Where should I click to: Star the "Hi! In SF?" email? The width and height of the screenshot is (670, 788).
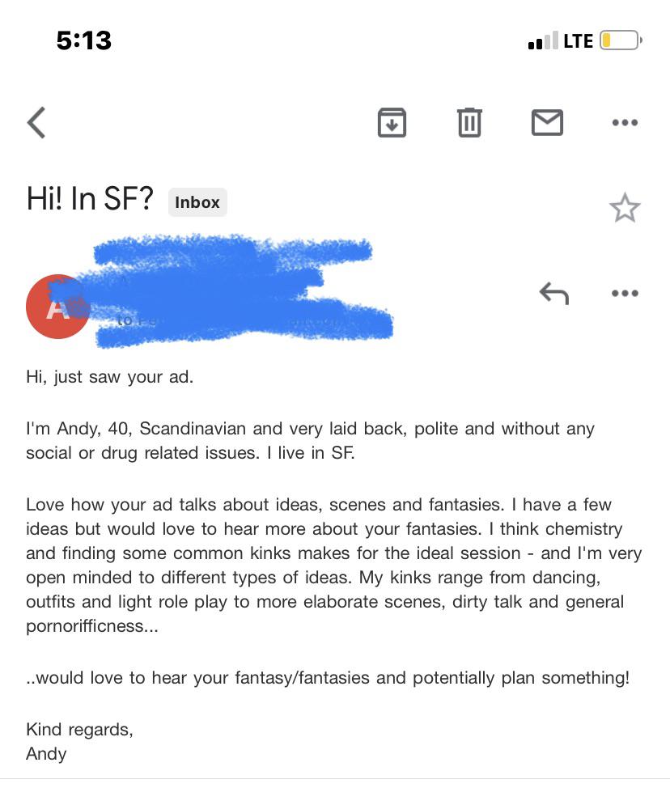[625, 208]
